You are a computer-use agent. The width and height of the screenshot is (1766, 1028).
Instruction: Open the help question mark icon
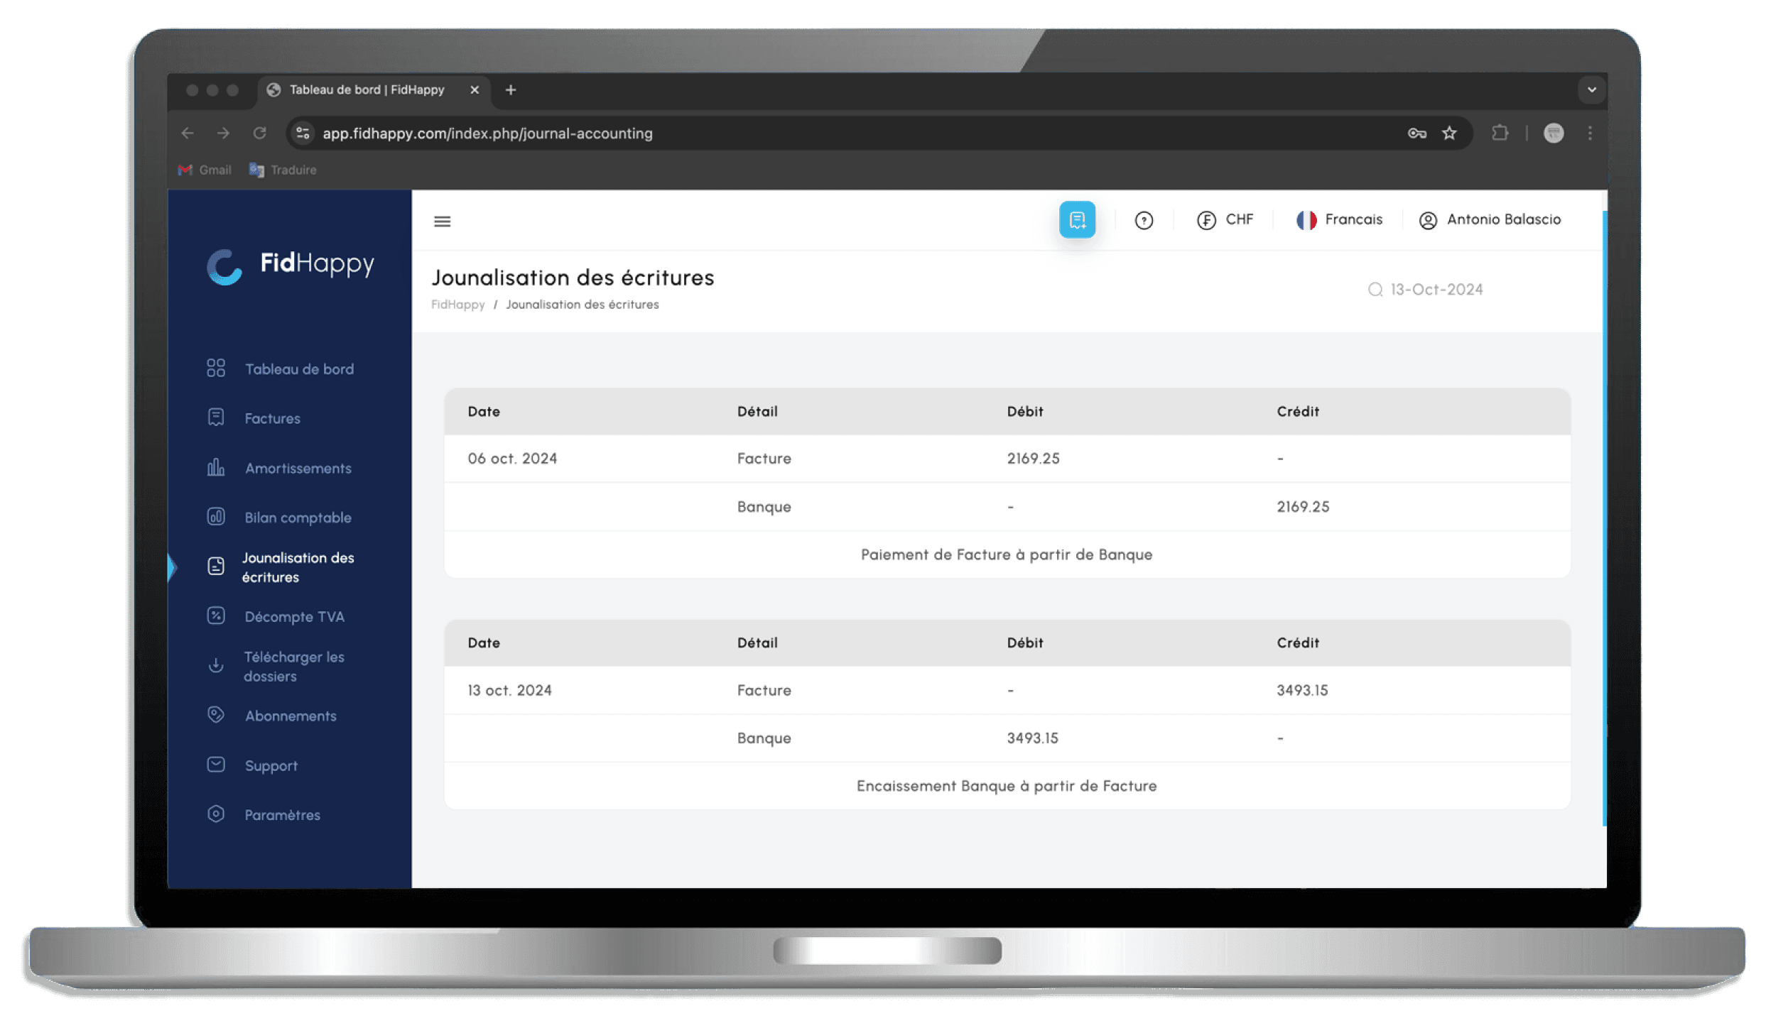pyautogui.click(x=1143, y=221)
